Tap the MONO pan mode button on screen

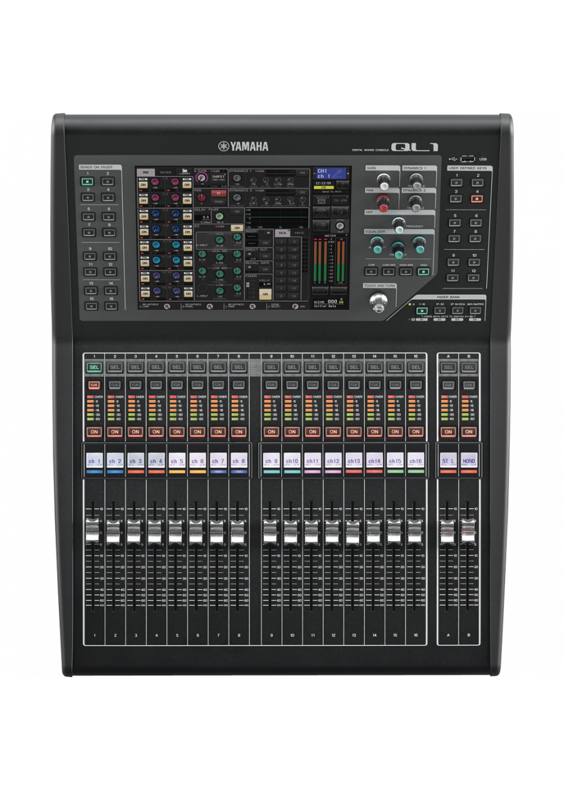(219, 202)
